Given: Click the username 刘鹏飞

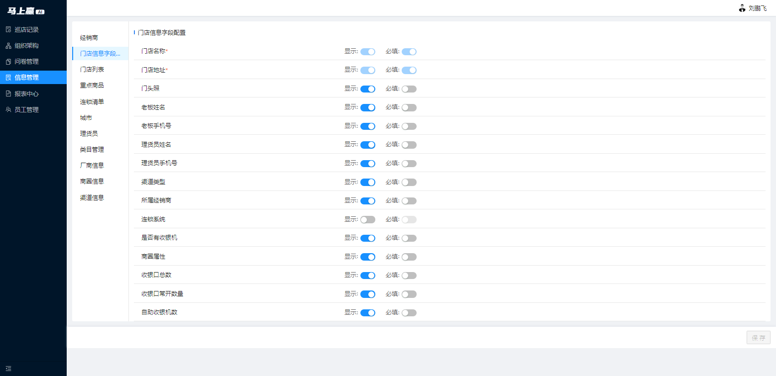Looking at the screenshot, I should tap(758, 8).
